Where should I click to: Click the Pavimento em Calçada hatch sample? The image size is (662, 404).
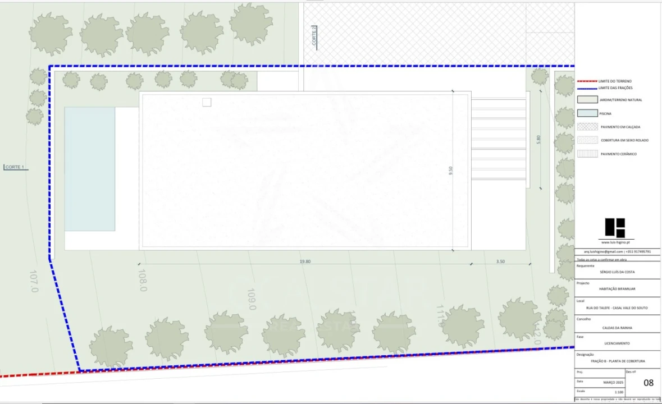tap(587, 127)
